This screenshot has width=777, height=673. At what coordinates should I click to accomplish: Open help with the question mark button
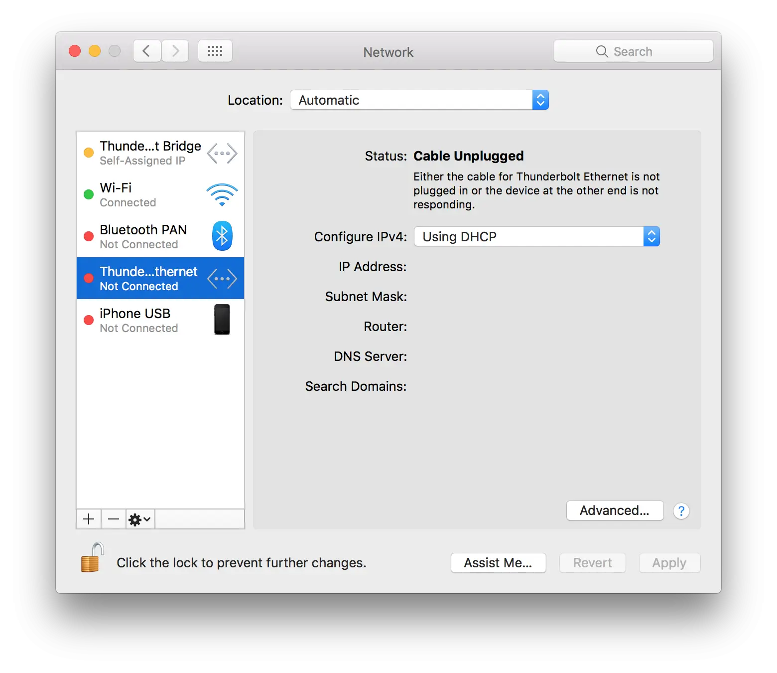click(681, 511)
